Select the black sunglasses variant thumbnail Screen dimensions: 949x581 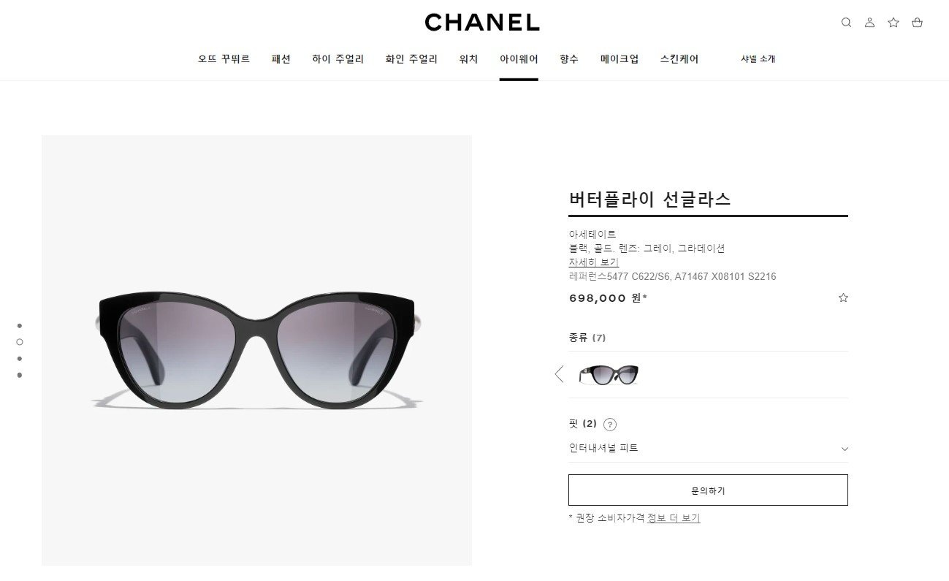pos(609,375)
